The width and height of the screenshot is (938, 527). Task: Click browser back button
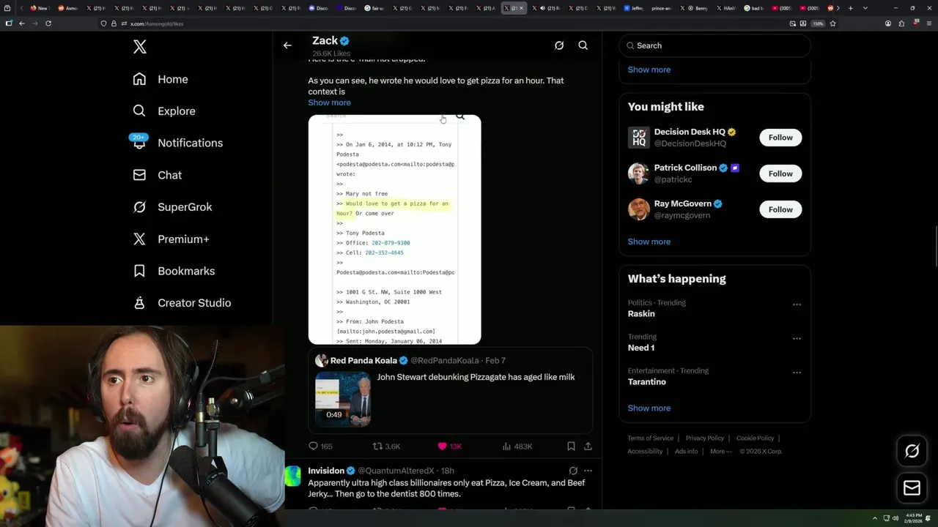[22, 23]
